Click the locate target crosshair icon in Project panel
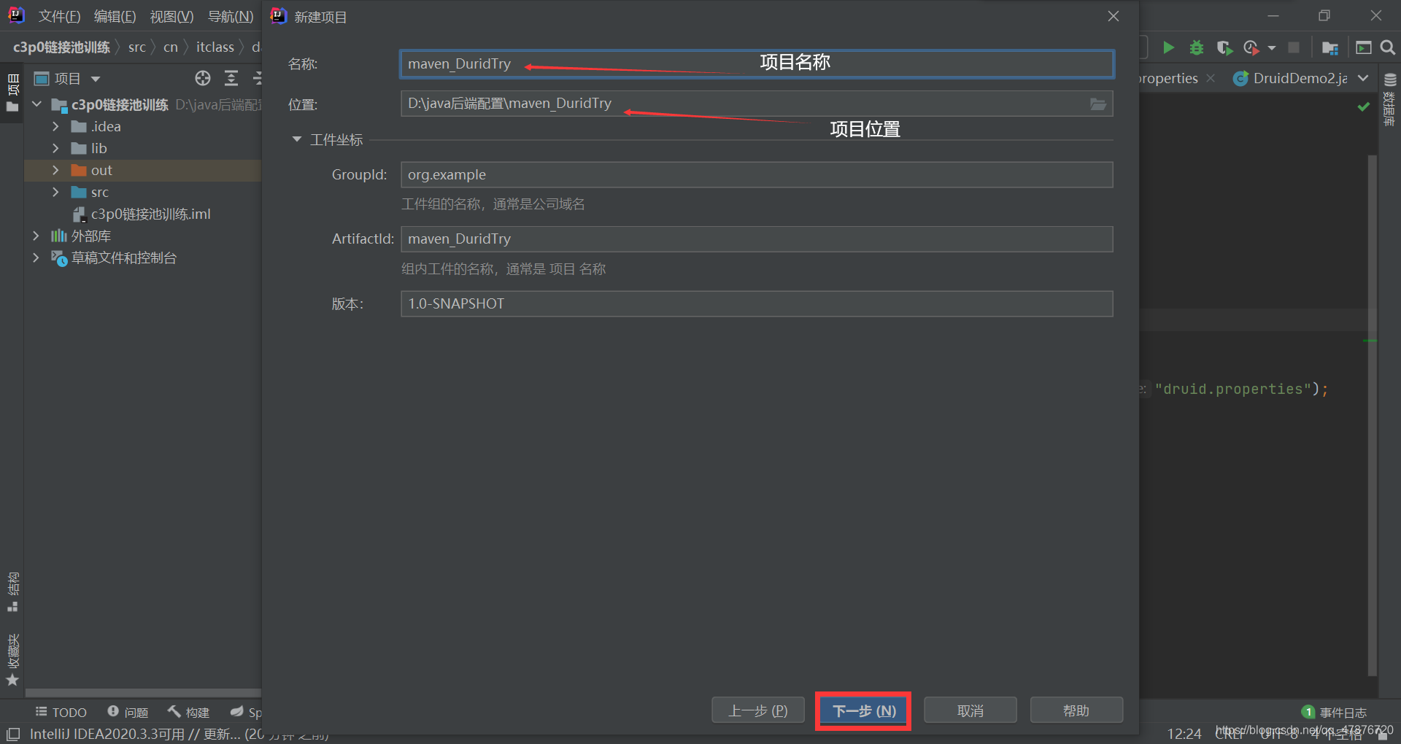Screen dimensions: 1401x744 pos(203,78)
